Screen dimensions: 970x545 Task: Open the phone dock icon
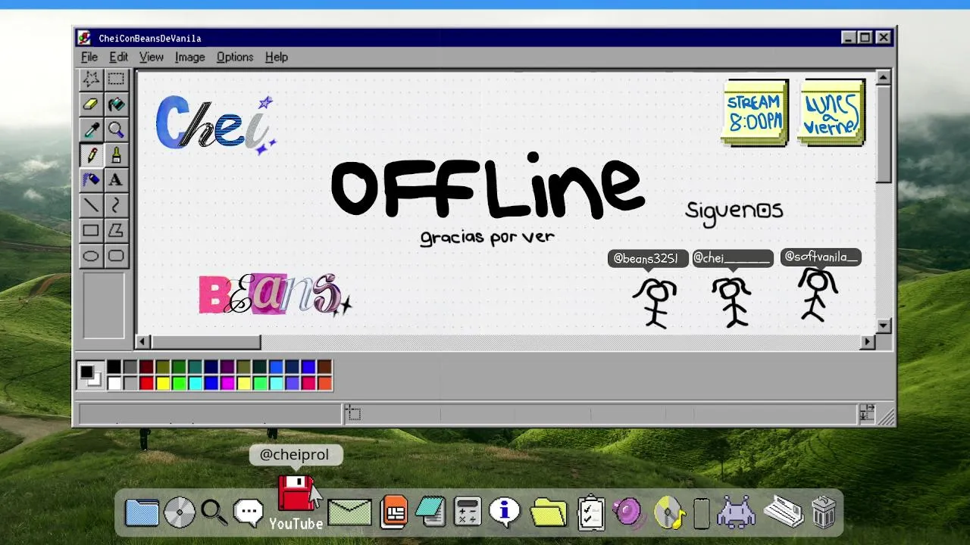[x=702, y=514]
